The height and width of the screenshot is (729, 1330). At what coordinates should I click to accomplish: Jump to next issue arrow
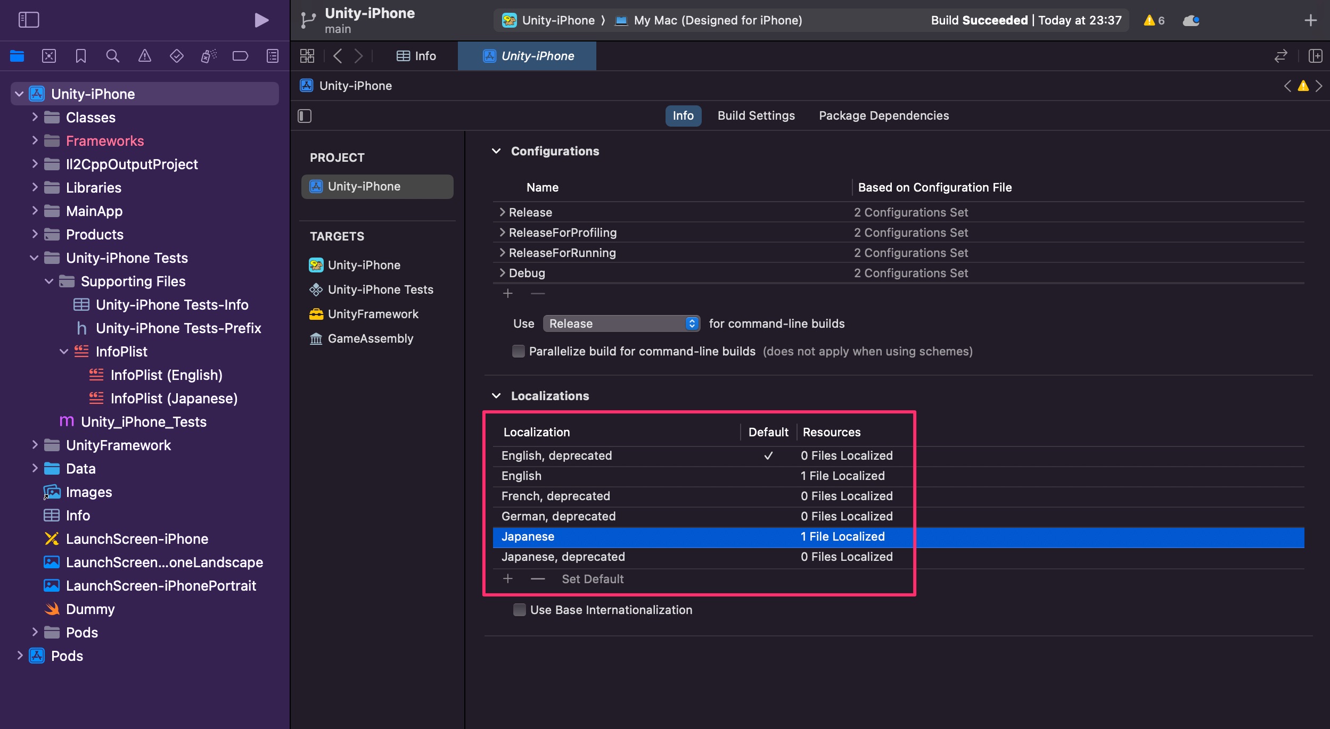1319,86
